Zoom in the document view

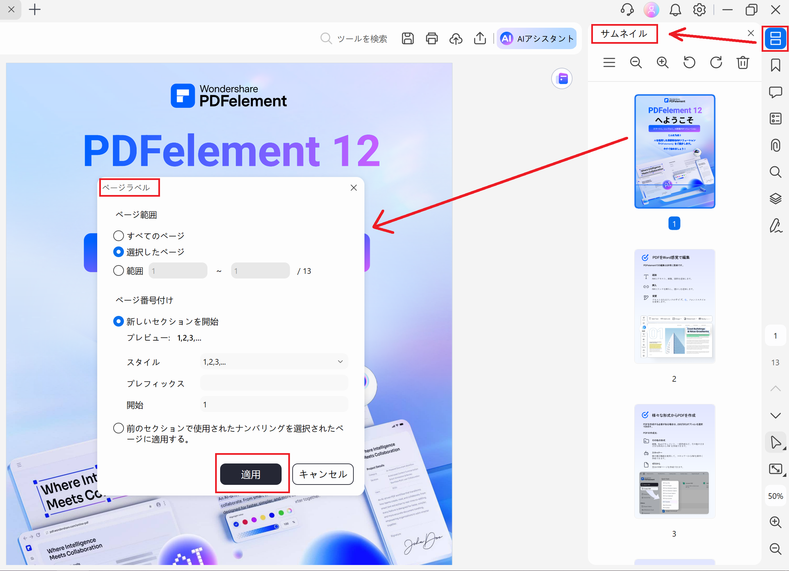[x=775, y=522]
